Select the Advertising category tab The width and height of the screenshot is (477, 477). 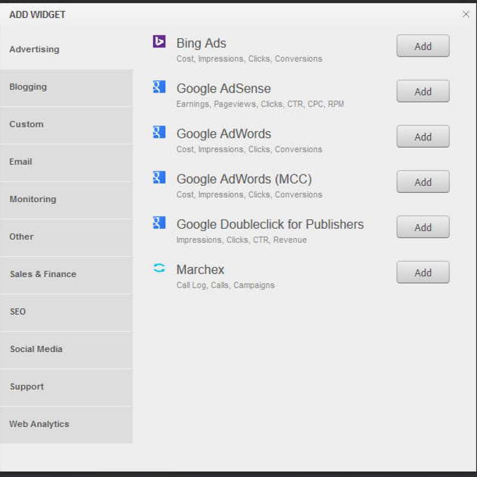click(x=66, y=49)
